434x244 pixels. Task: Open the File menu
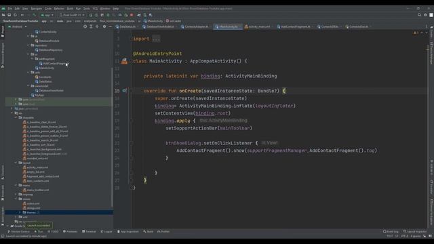(x=9, y=9)
